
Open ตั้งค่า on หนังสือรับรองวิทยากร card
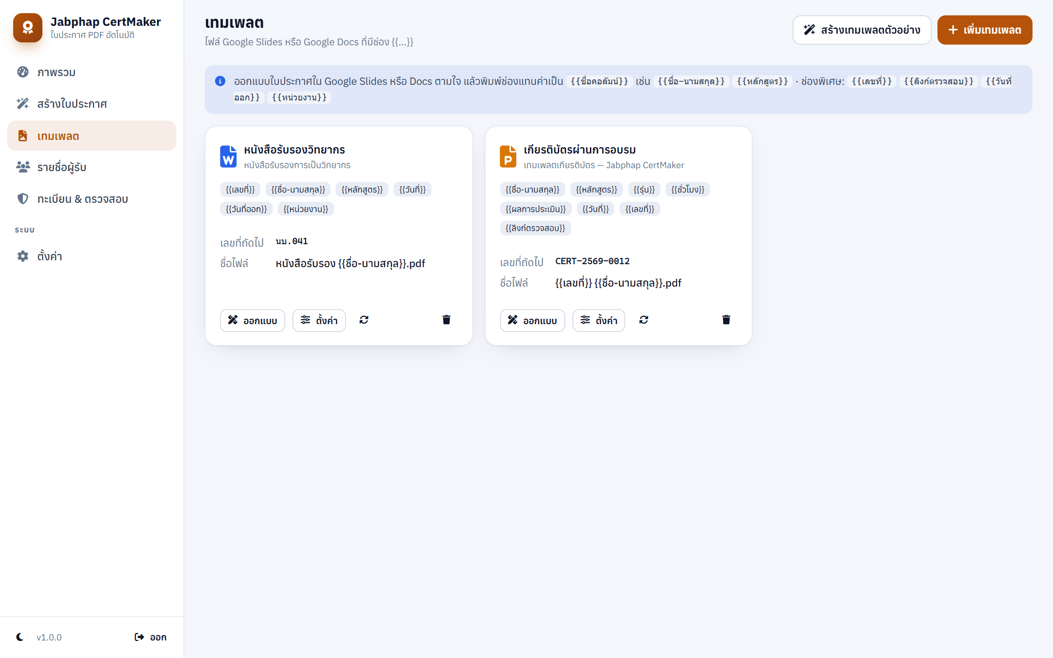coord(319,320)
